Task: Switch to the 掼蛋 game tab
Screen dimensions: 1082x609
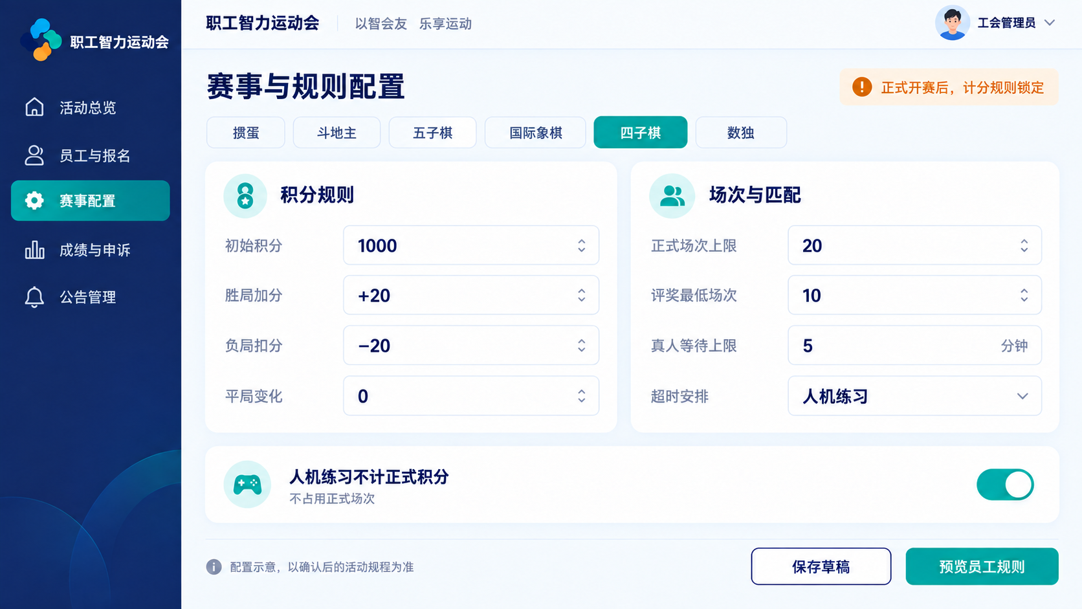Action: click(246, 133)
